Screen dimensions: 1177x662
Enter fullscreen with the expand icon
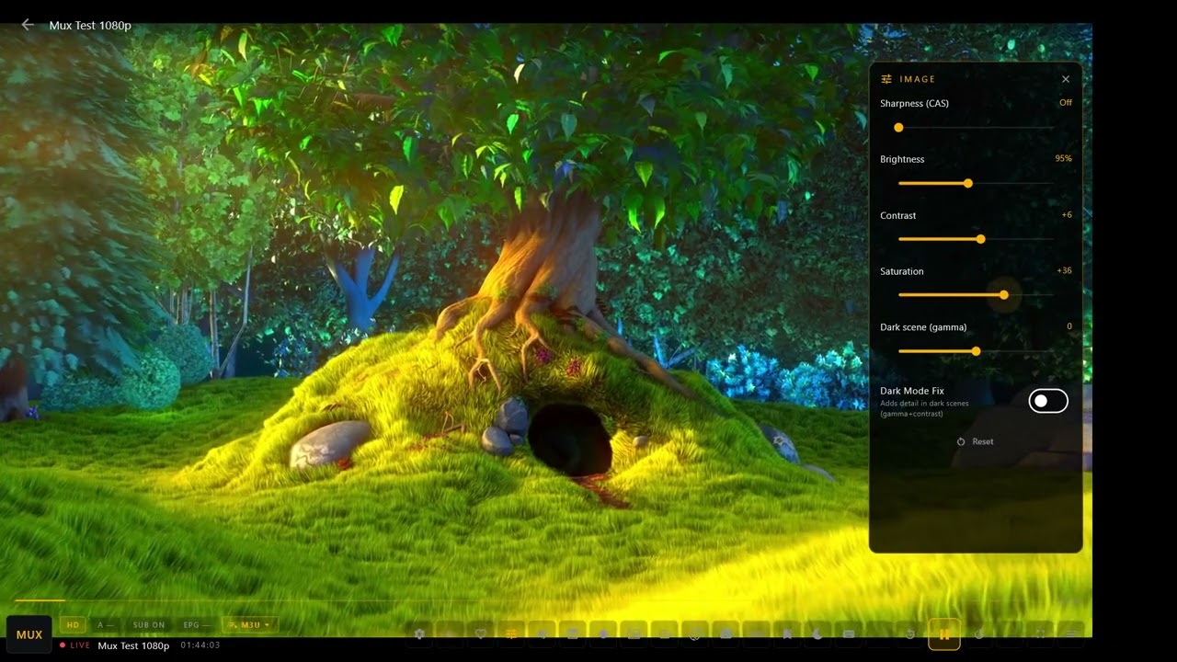click(1040, 633)
